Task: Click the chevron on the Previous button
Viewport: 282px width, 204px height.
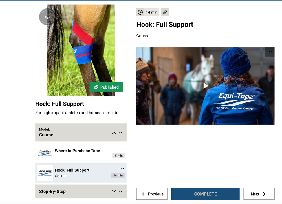Action: pos(144,194)
